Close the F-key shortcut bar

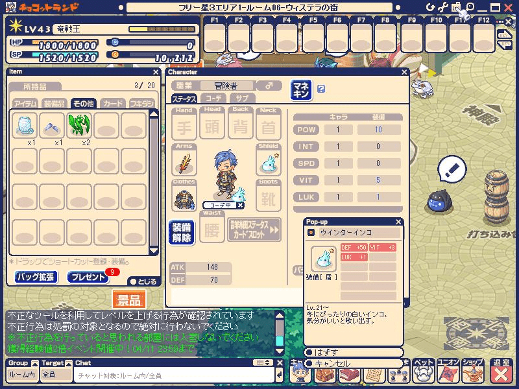click(509, 22)
